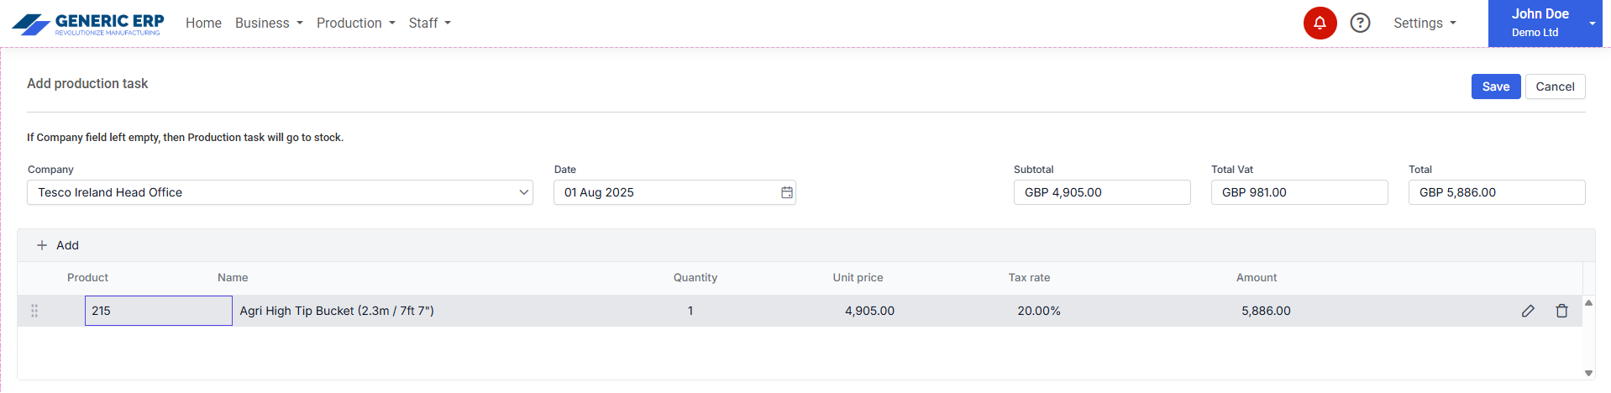Click the Subtotal field
This screenshot has width=1611, height=393.
(x=1101, y=192)
